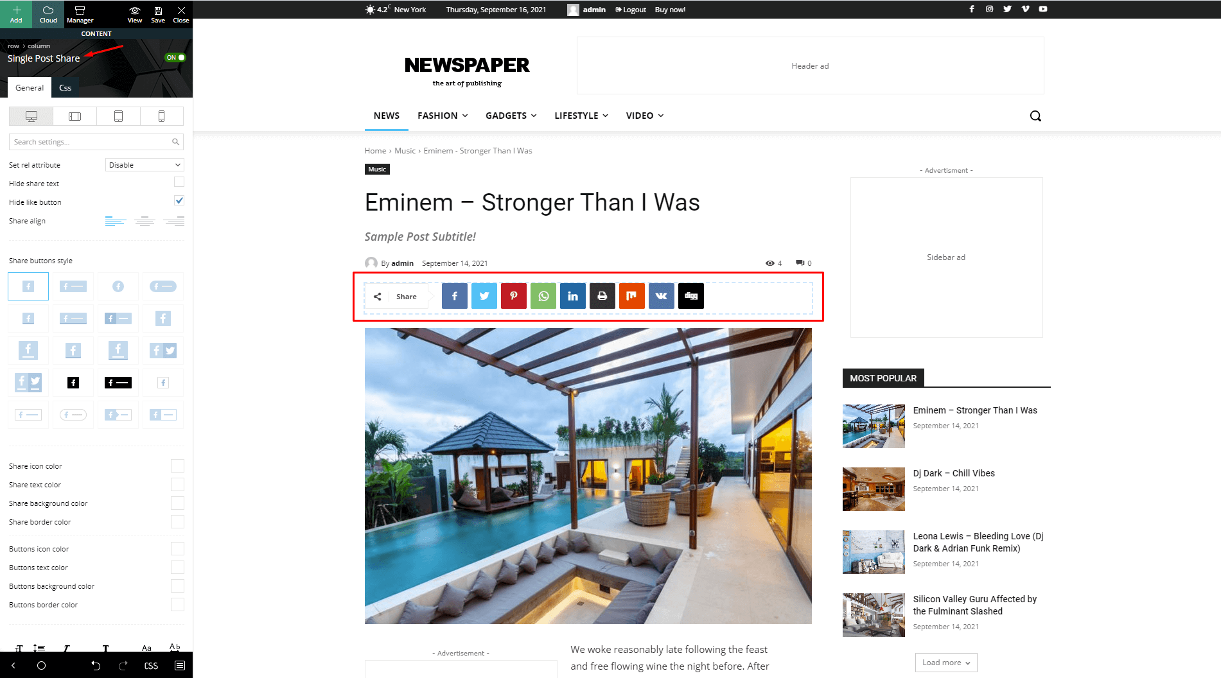Expand the FASHION menu
The image size is (1221, 678).
pos(443,116)
